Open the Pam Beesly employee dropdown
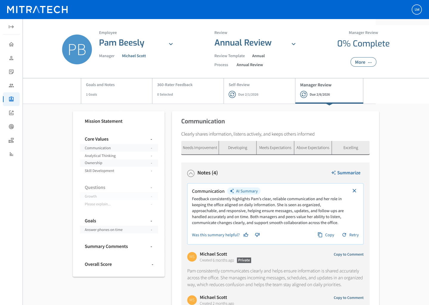Image resolution: width=429 pixels, height=305 pixels. (171, 44)
